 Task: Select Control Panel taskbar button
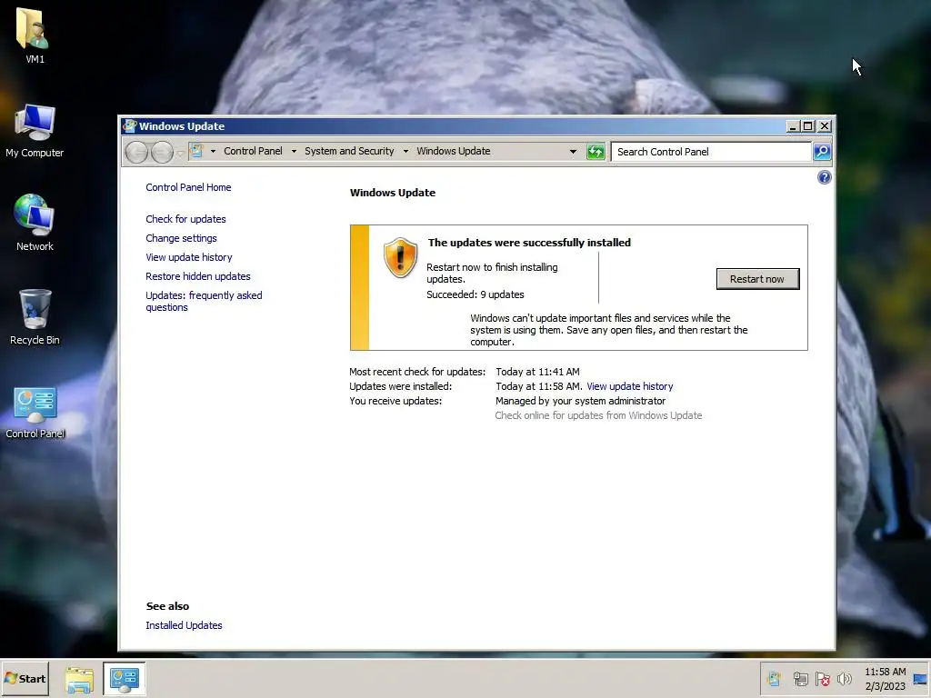click(124, 679)
